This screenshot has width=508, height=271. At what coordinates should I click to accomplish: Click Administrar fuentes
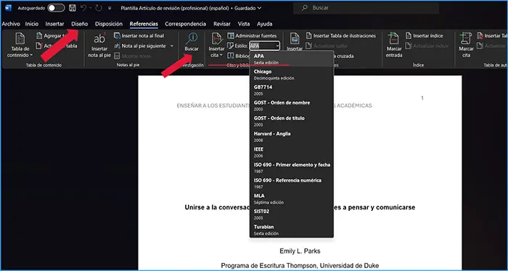[x=252, y=36]
